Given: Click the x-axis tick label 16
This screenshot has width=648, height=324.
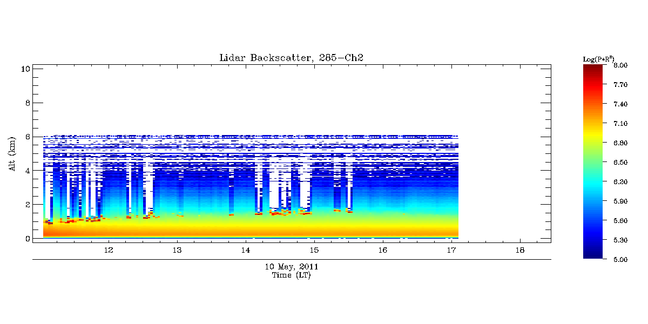Looking at the screenshot, I should (x=383, y=250).
